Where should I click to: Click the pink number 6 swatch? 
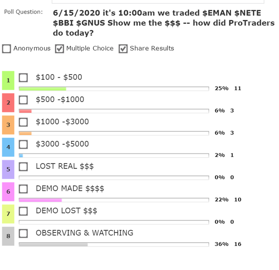click(x=8, y=192)
